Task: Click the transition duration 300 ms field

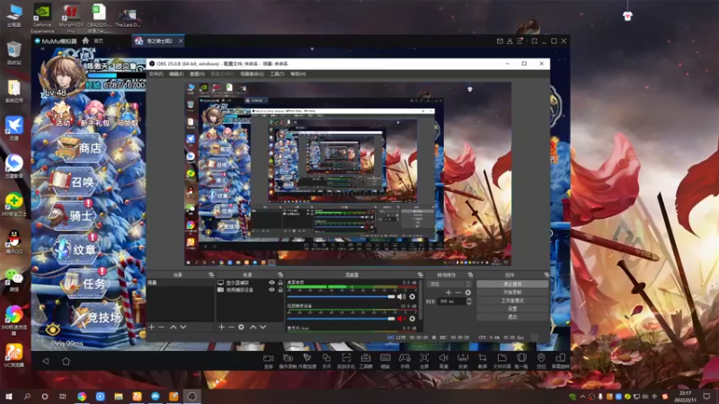Action: pos(452,302)
